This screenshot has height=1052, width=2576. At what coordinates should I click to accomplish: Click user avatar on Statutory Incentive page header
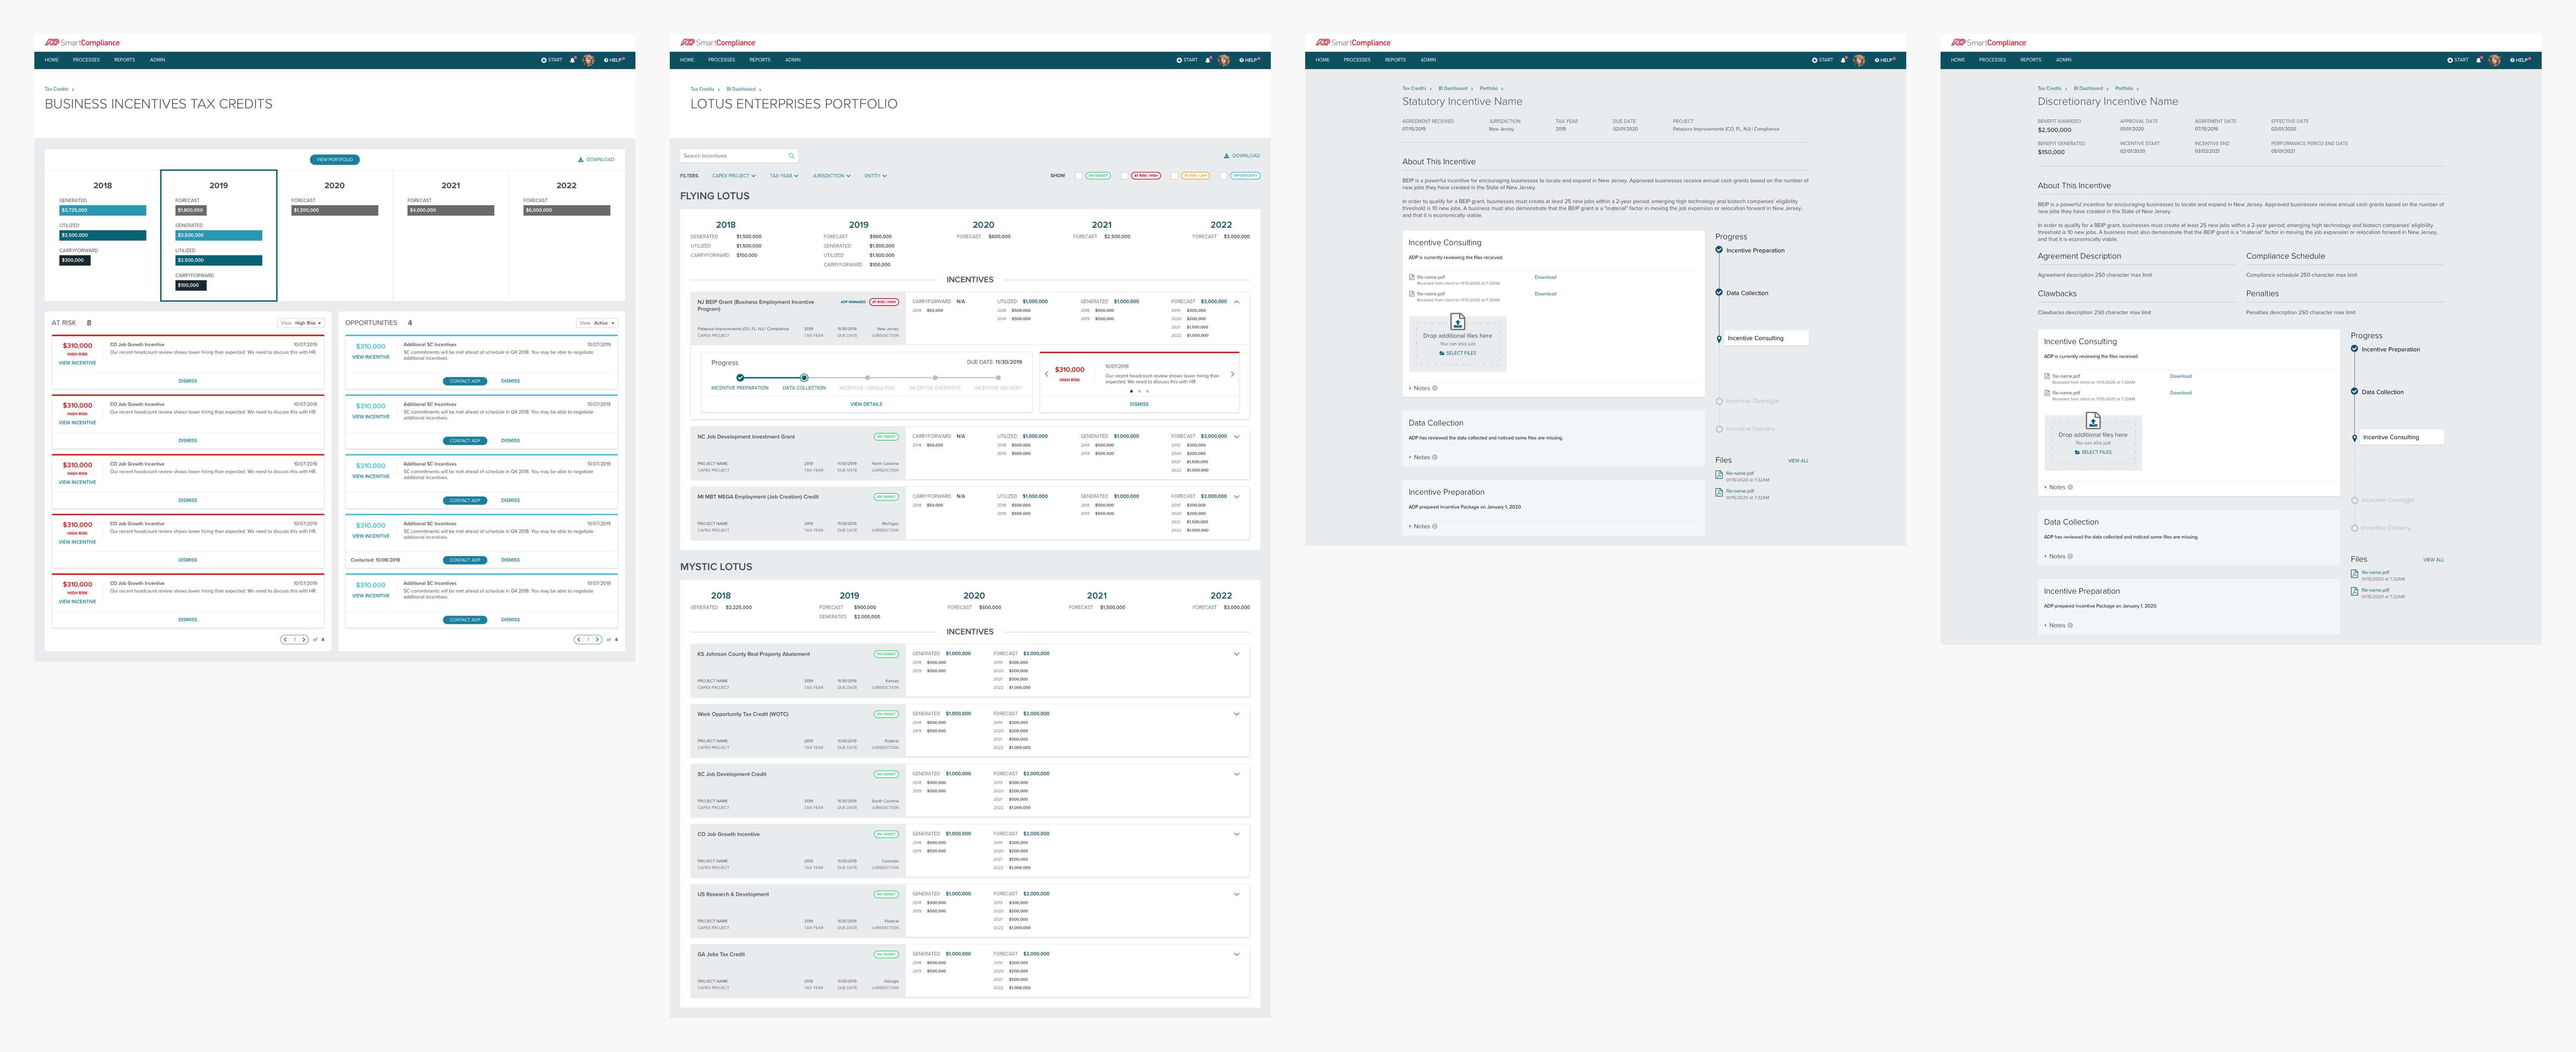[x=1859, y=60]
